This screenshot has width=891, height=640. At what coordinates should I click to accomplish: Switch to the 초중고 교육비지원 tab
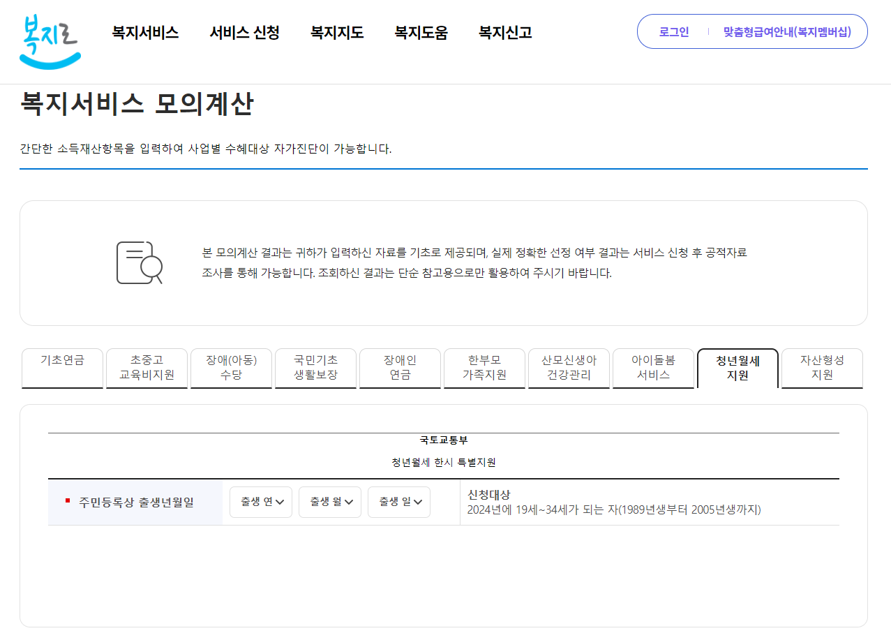pyautogui.click(x=147, y=368)
